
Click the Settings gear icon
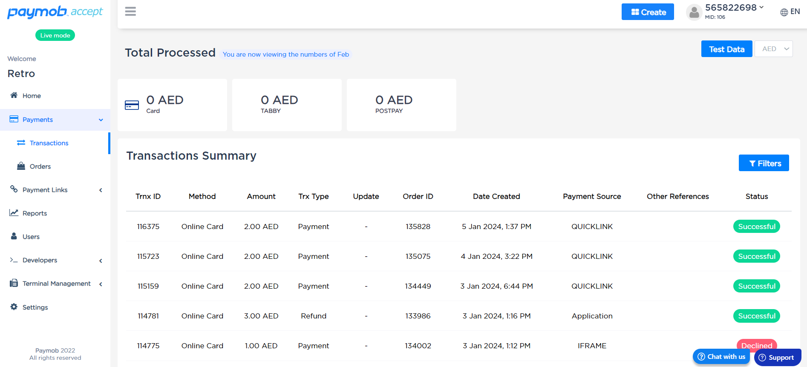pos(14,307)
